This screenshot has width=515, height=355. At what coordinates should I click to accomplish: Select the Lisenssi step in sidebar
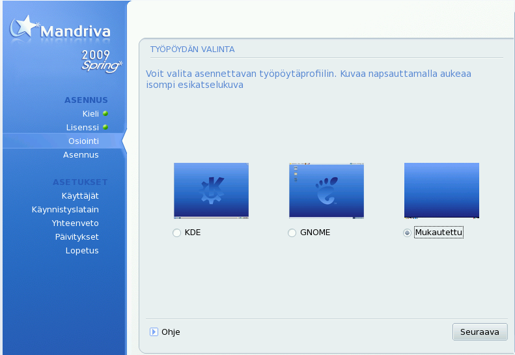(x=83, y=128)
